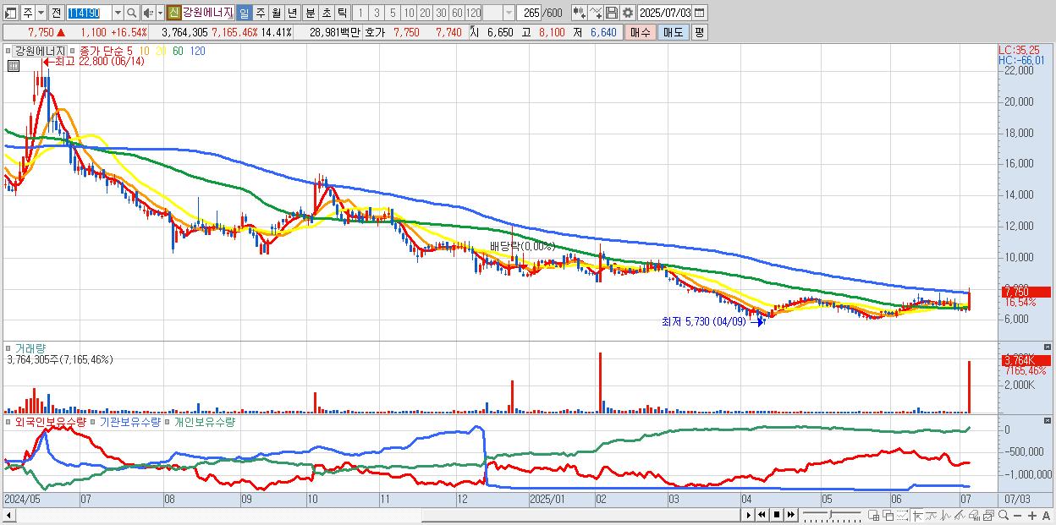Expand the holdings panel side button
Image resolution: width=1056 pixels, height=525 pixels.
coord(1049,420)
